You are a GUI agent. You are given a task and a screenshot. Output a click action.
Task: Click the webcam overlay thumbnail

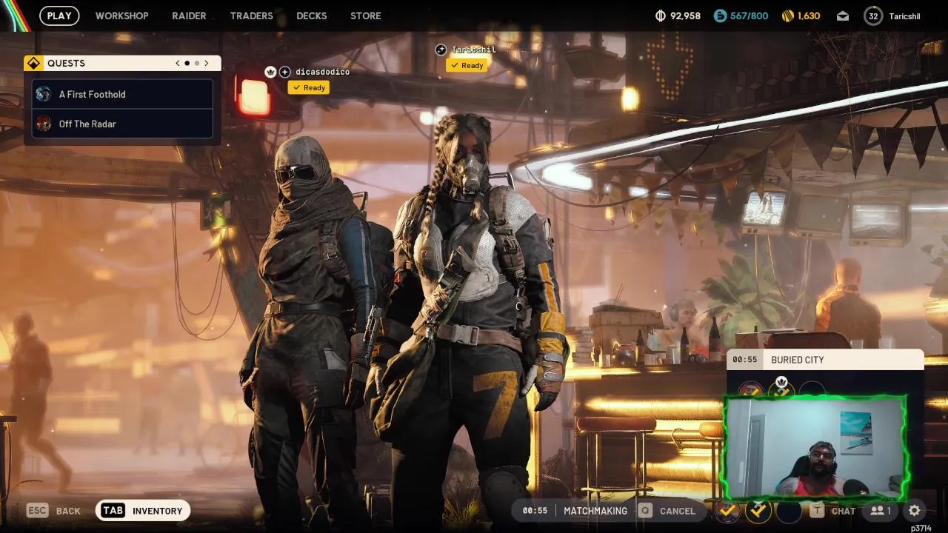(815, 448)
